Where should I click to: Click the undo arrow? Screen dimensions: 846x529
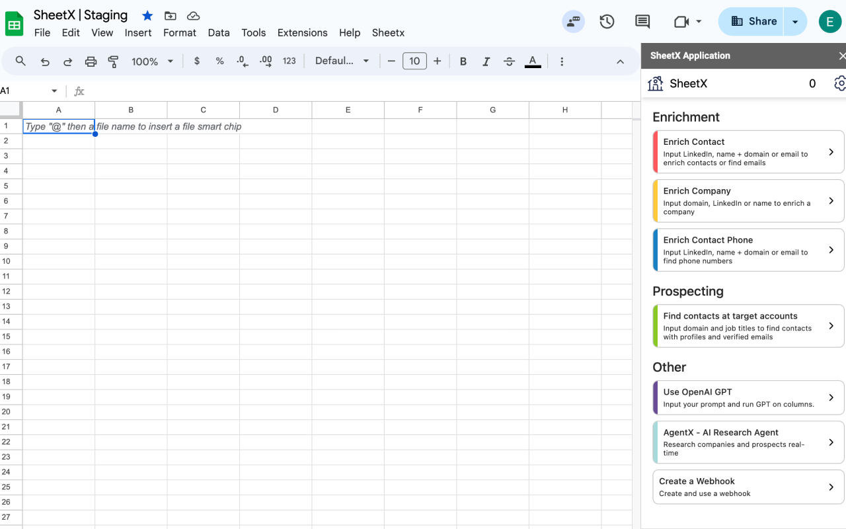(x=45, y=61)
